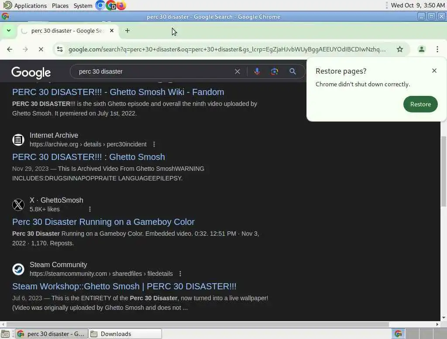Dismiss the Restore pages popup
The image size is (447, 339).
click(434, 71)
